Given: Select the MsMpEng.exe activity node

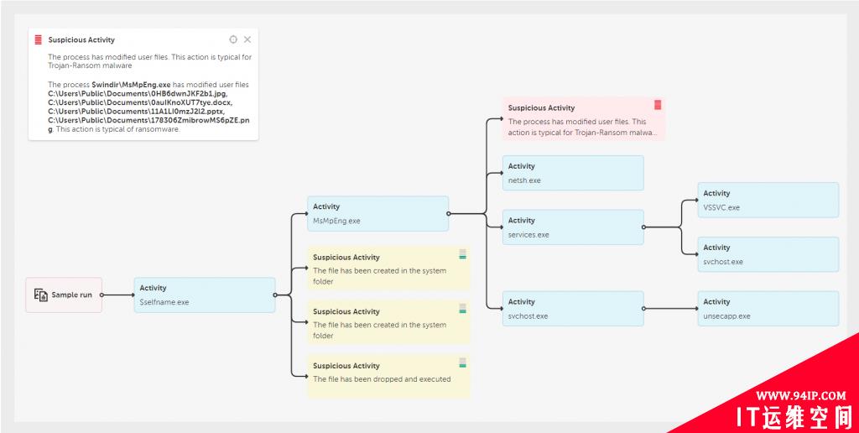Looking at the screenshot, I should click(378, 214).
